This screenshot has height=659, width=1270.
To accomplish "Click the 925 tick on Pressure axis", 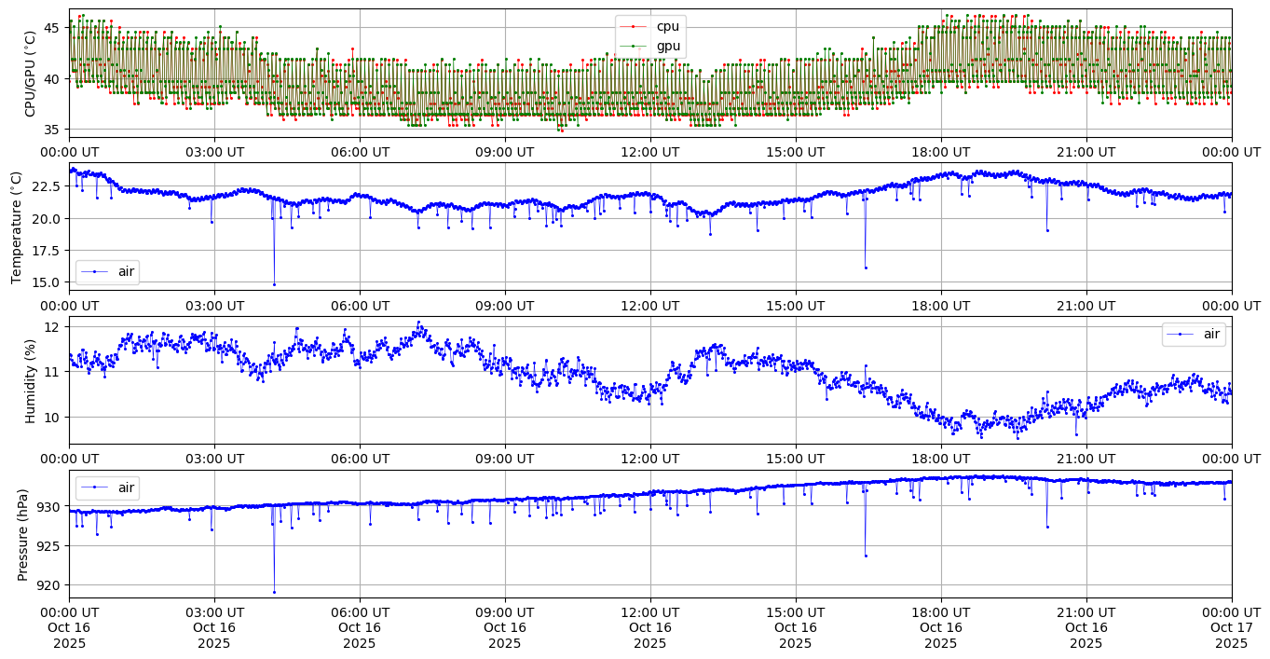I will [x=48, y=546].
